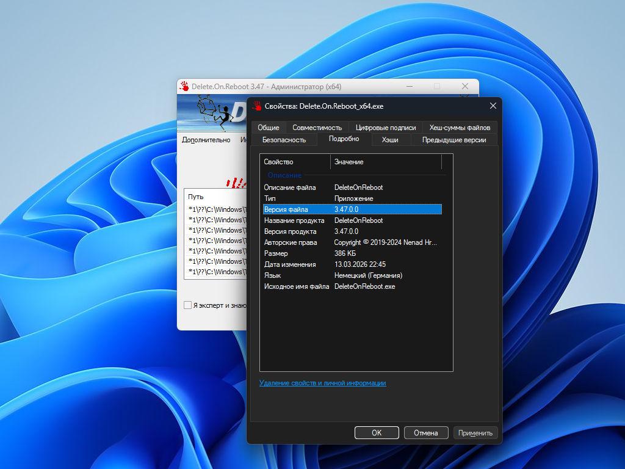Close the Свойства properties dialog
The height and width of the screenshot is (469, 625).
(493, 106)
